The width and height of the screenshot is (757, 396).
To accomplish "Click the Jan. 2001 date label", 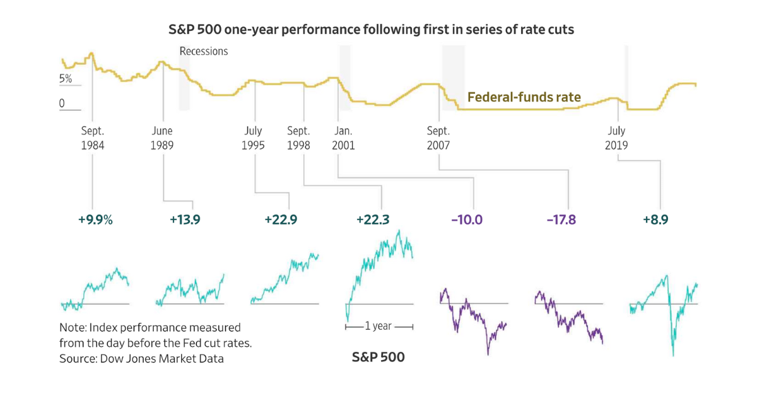I will [344, 138].
